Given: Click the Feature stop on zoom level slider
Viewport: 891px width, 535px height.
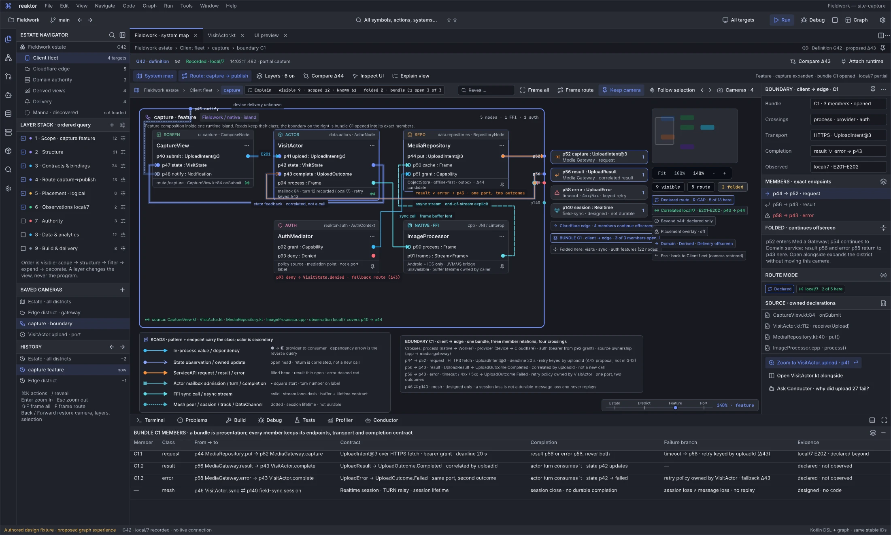Looking at the screenshot, I should click(675, 407).
